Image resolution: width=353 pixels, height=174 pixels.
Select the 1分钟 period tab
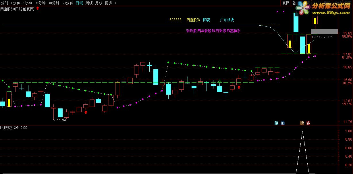(15, 3)
